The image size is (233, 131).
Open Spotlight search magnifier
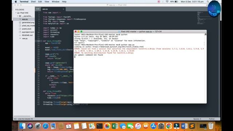point(208,1)
